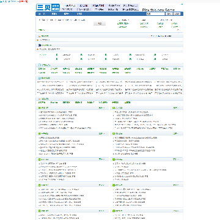Click the search input field in the blue bar
Image resolution: width=220 pixels, height=220 pixels.
click(x=155, y=14)
